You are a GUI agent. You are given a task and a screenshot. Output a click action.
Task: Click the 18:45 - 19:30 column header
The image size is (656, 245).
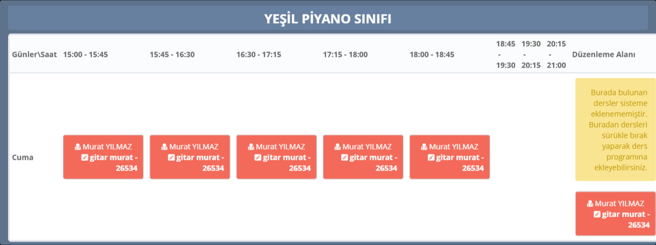click(x=506, y=54)
